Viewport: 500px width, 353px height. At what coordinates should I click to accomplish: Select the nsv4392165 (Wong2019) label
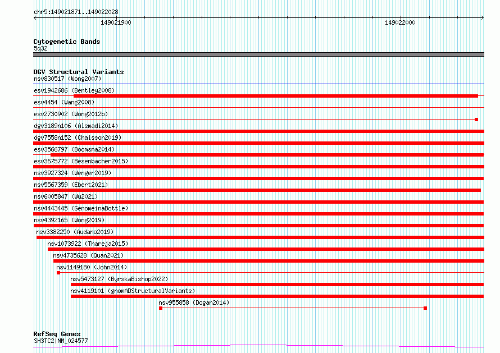pos(69,220)
